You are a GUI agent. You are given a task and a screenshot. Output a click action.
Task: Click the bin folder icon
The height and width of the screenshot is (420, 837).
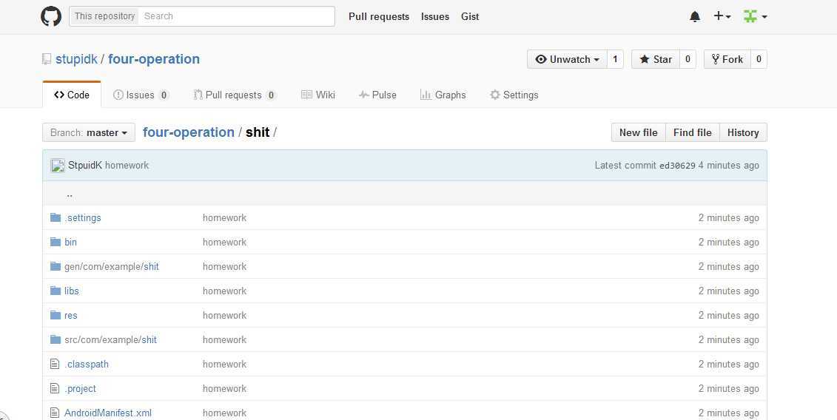[56, 243]
